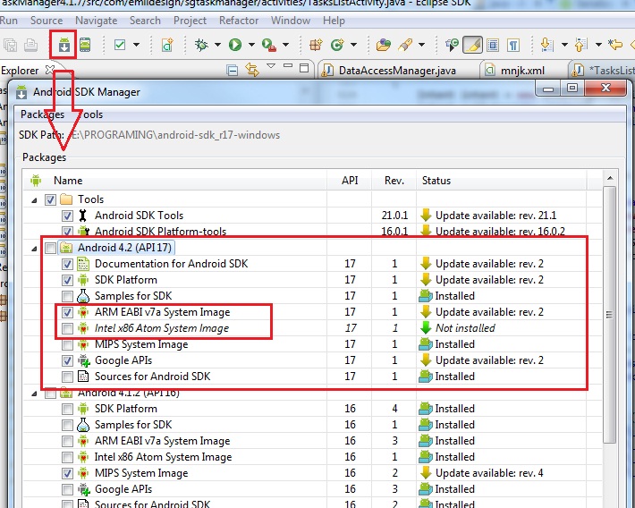This screenshot has height=508, width=635.
Task: Collapse the Android 4.2 (API 17) group
Action: tap(34, 249)
